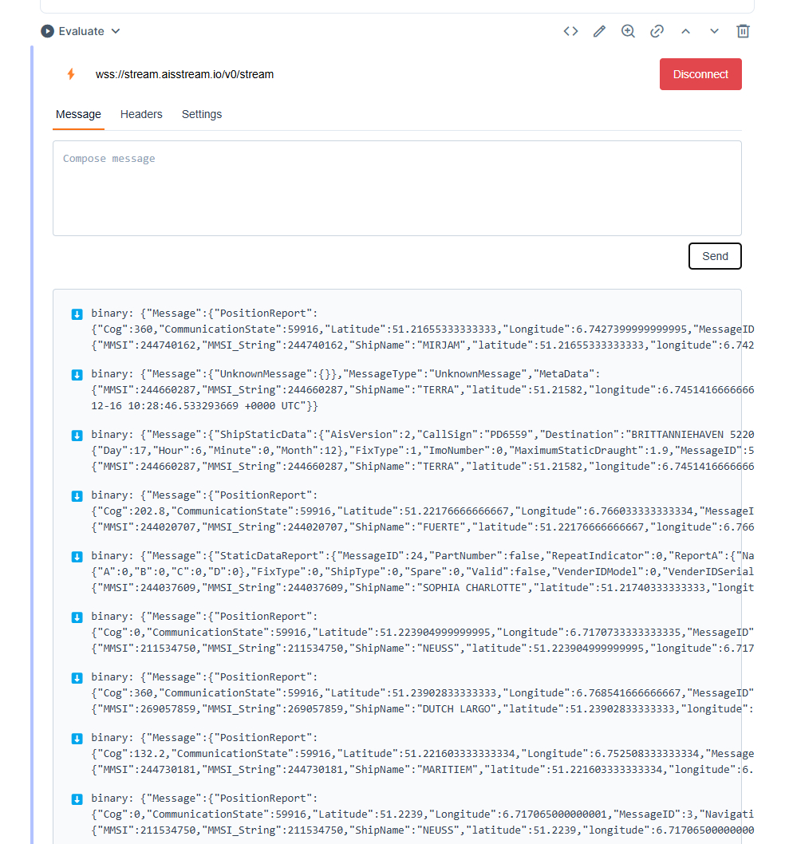
Task: Click the pencil edit icon
Action: tap(599, 31)
